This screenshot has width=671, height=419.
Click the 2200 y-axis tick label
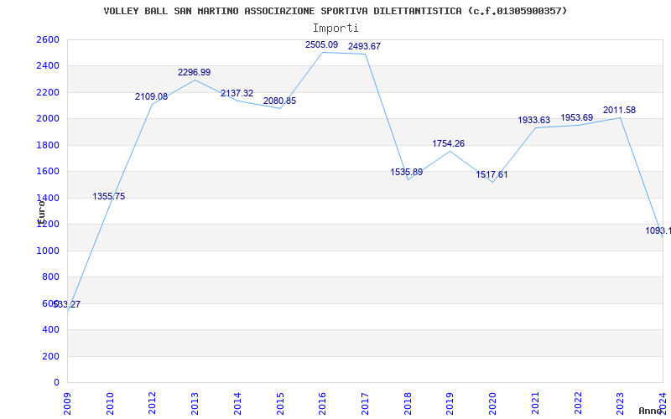point(48,92)
